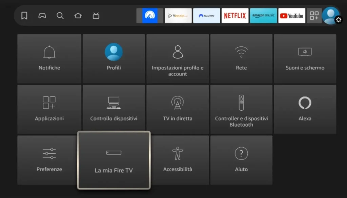Open the Netflix app tile
347x198 pixels.
[235, 16]
